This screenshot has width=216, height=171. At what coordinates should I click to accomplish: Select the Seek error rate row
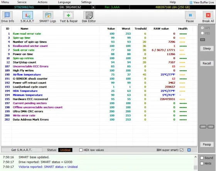tap(99, 50)
